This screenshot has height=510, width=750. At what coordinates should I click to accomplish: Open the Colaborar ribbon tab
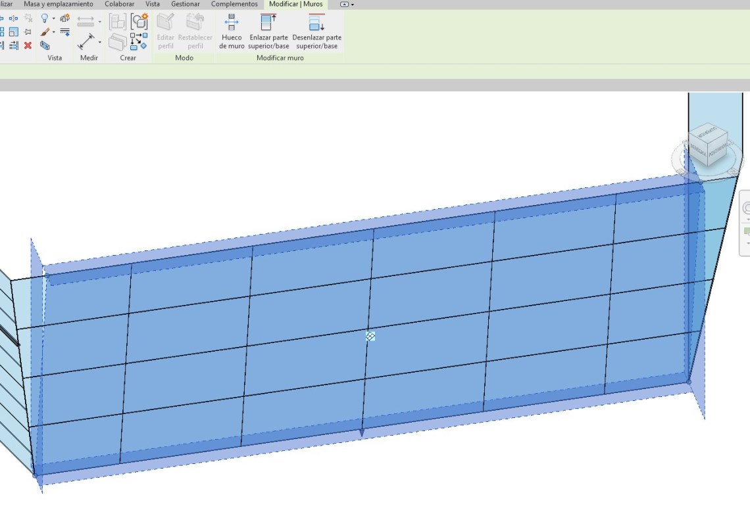(119, 5)
